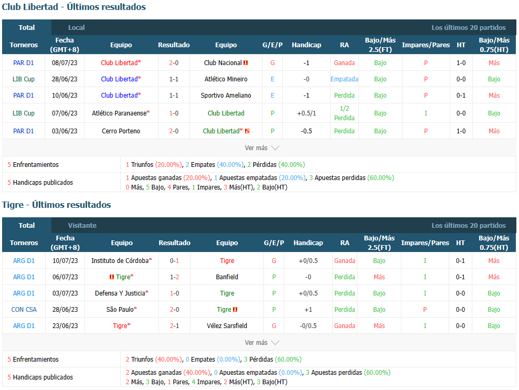
Task: Open ARG D1 league link dated 06/07/23
Action: (24, 277)
